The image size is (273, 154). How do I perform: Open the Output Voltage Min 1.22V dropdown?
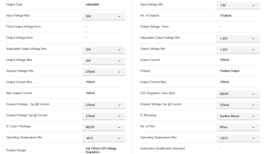[238, 50]
